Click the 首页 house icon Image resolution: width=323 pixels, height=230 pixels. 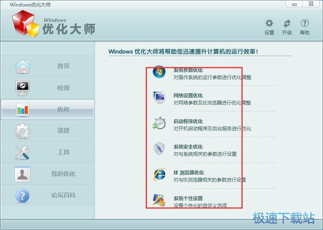(23, 67)
